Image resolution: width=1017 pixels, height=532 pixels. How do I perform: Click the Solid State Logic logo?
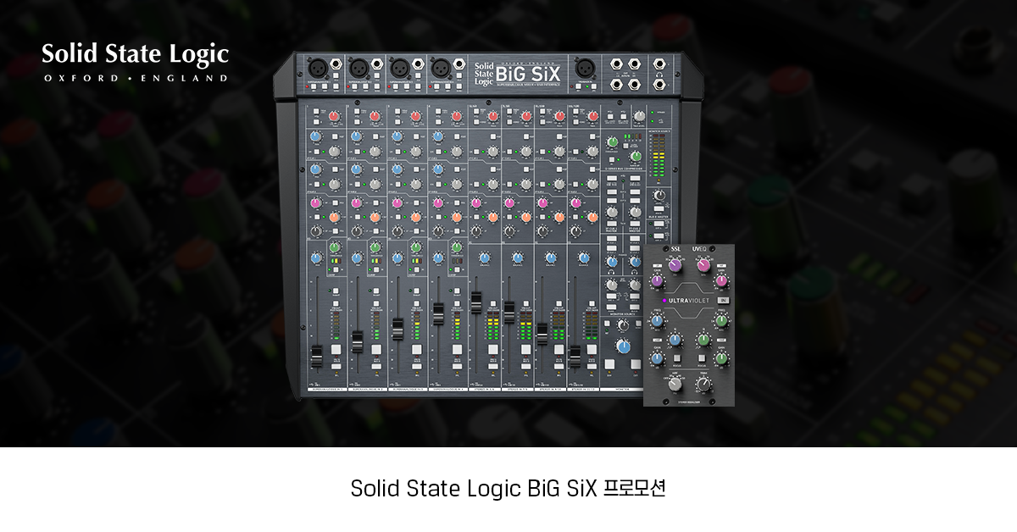(136, 62)
